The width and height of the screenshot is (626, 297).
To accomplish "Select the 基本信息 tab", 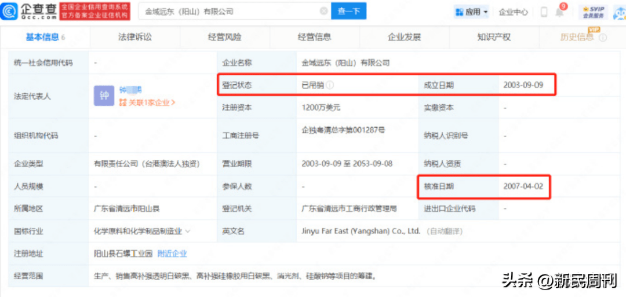I will (46, 38).
